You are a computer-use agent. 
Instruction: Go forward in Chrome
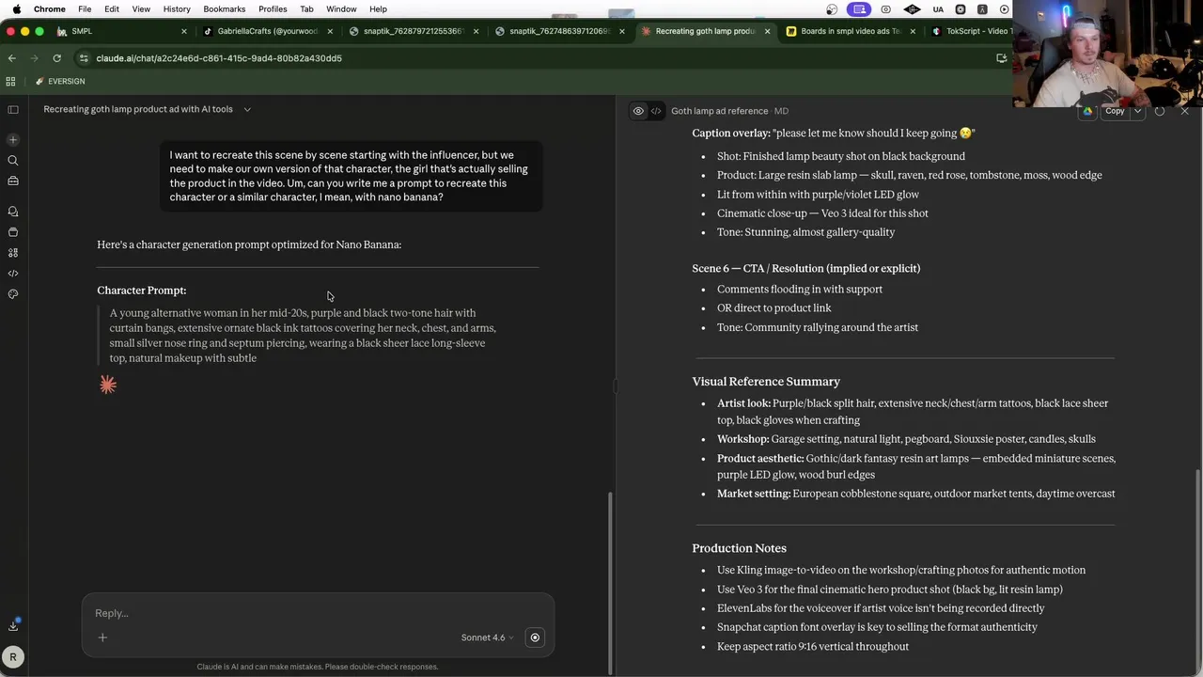click(x=34, y=58)
